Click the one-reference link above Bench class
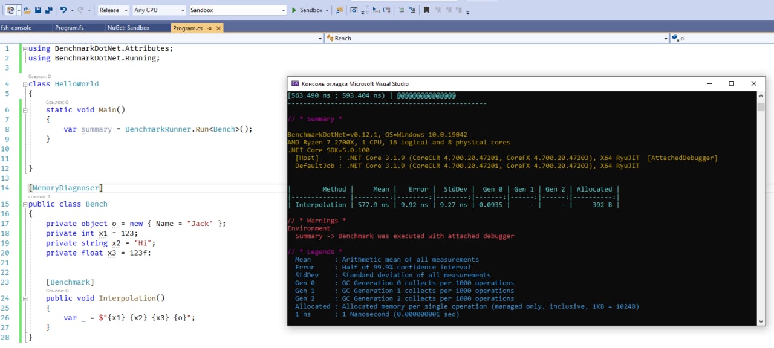This screenshot has width=774, height=348. (39, 196)
